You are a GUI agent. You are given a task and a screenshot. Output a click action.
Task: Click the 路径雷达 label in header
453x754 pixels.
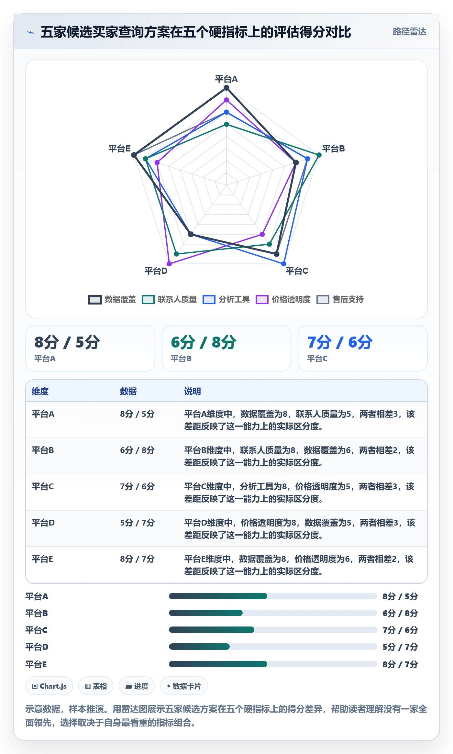point(409,32)
